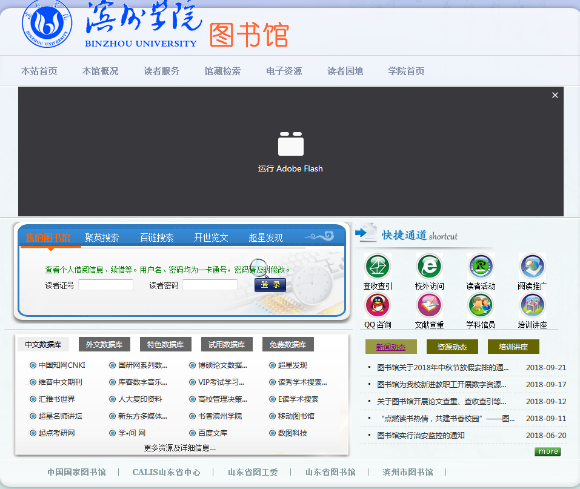Open the 电子资源 navigation menu
The height and width of the screenshot is (489, 580).
284,71
